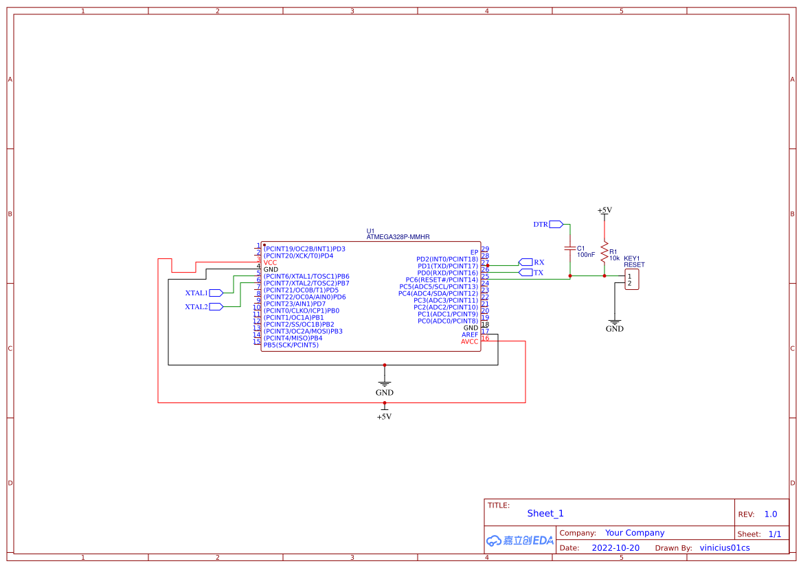Click the Your Company field
803x568 pixels.
[x=634, y=532]
